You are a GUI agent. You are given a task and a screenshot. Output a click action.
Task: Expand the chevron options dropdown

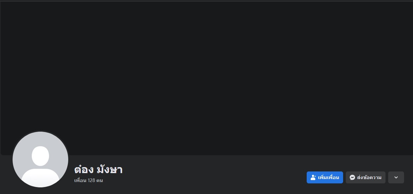tap(396, 177)
